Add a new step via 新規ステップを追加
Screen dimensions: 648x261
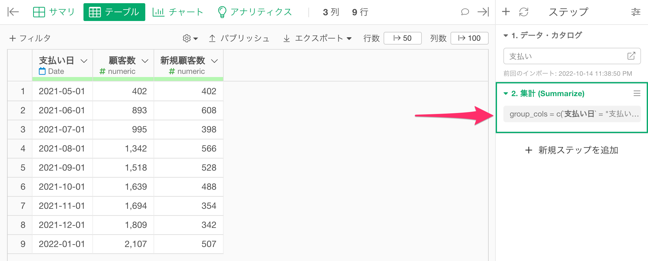tap(572, 150)
